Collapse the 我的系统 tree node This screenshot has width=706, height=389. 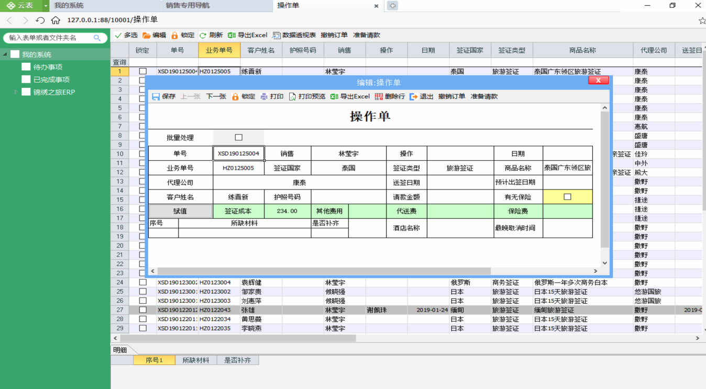[5, 54]
